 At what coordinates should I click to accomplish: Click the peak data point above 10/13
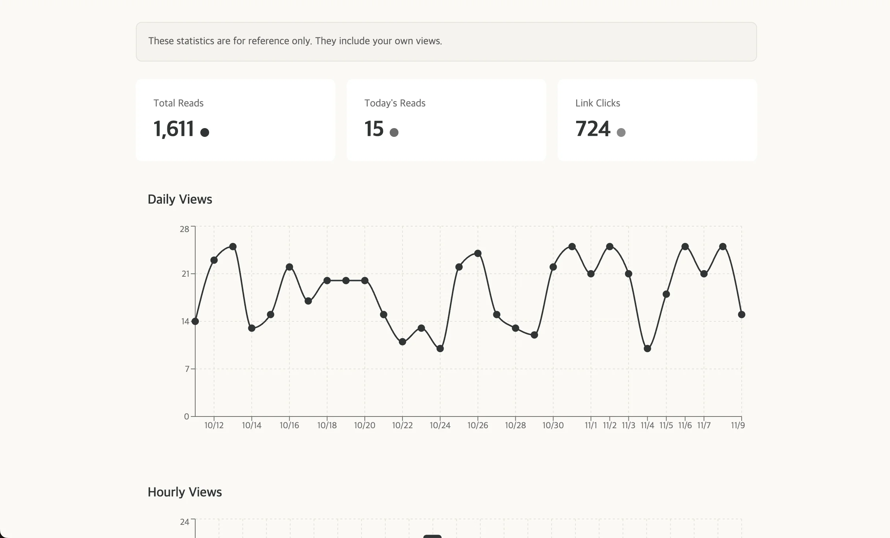(233, 246)
